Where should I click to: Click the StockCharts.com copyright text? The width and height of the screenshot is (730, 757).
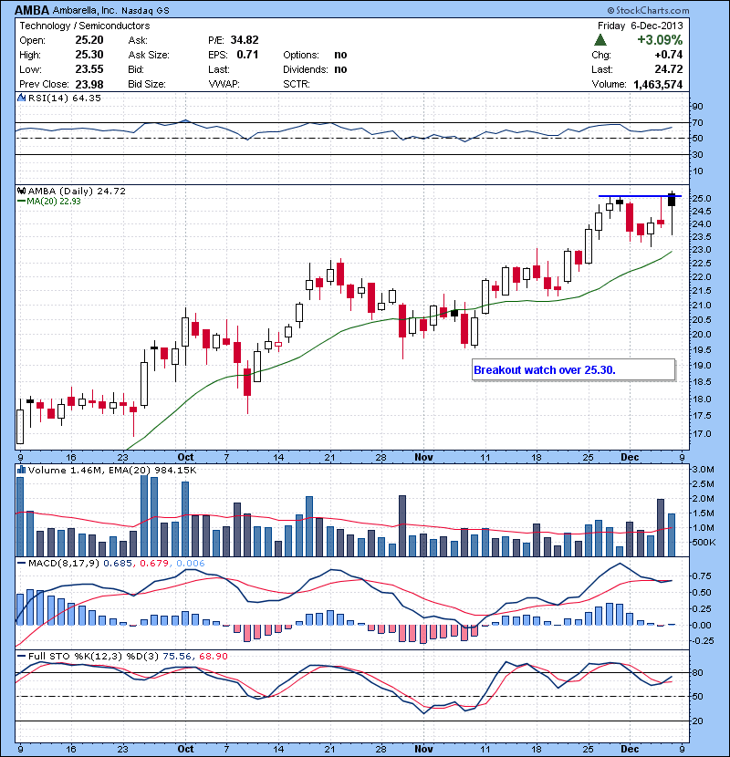point(649,10)
